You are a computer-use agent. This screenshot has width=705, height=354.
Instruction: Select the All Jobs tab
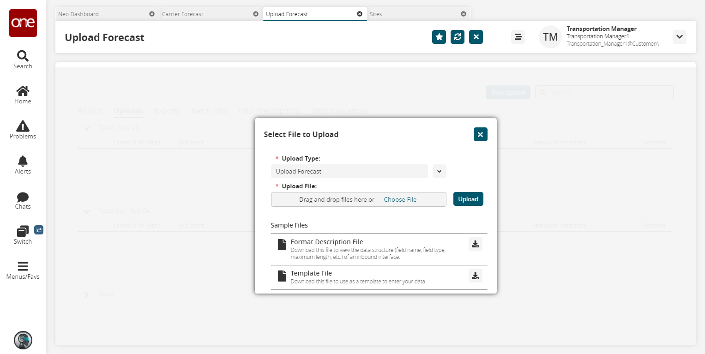click(90, 111)
